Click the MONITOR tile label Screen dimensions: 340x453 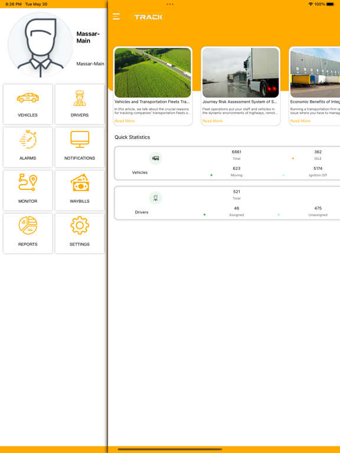tap(28, 201)
